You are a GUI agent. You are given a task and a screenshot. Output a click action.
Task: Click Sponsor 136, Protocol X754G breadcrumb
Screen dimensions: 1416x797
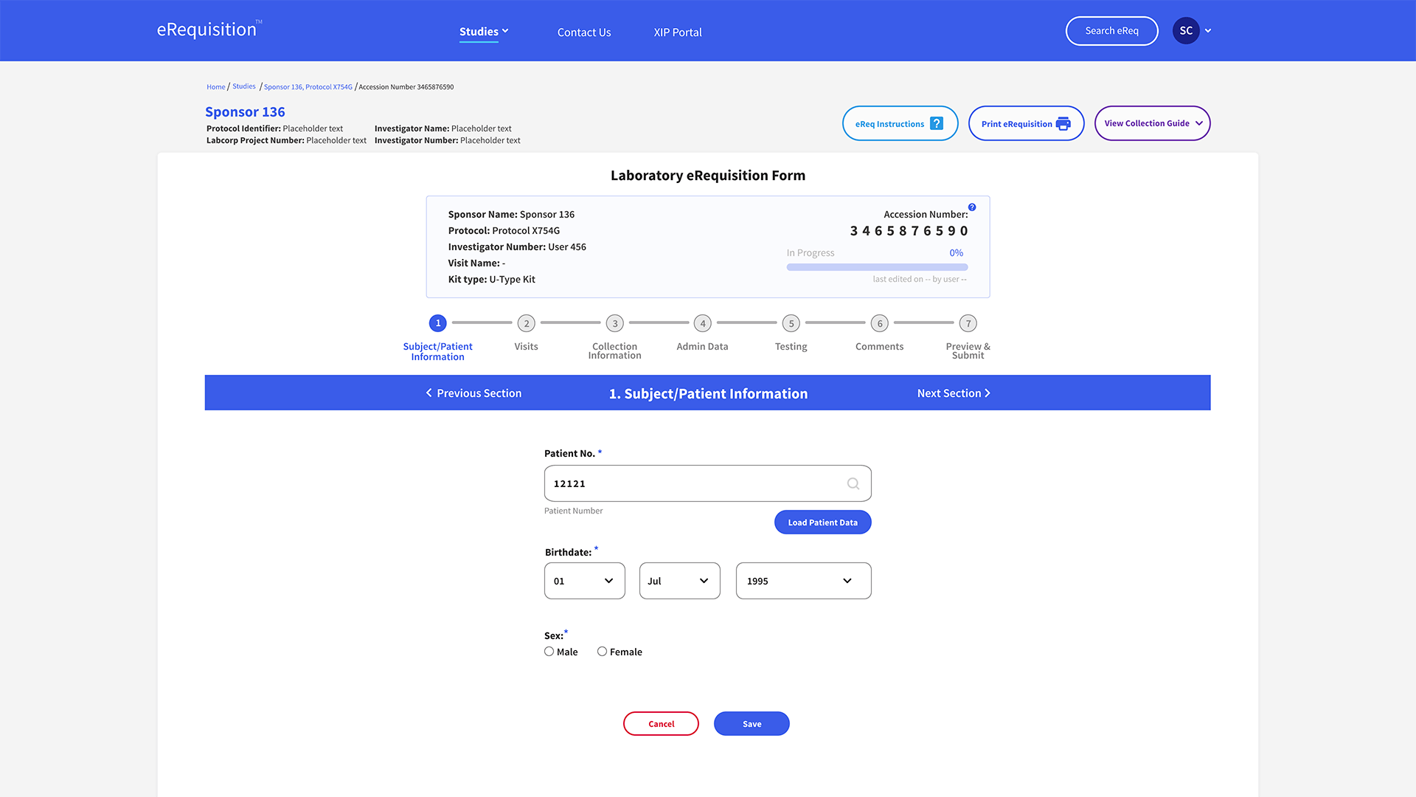coord(308,87)
